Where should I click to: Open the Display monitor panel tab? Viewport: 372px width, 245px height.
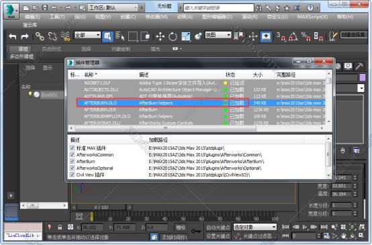click(x=348, y=66)
